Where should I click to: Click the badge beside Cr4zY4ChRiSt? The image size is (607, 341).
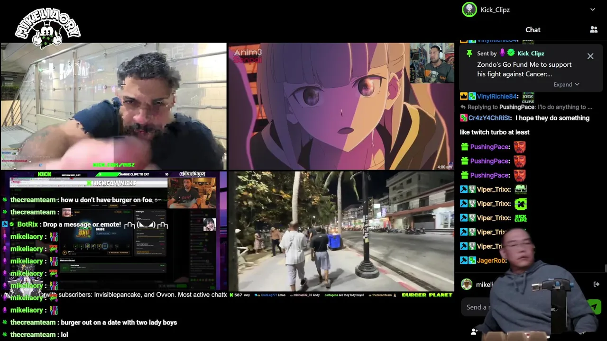click(464, 118)
